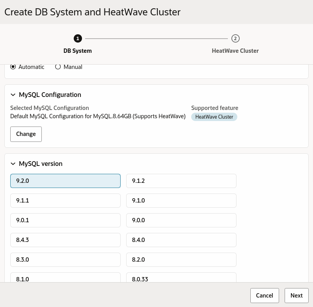This screenshot has width=313, height=307.
Task: Pick MySQL version 8.2.0
Action: (x=181, y=260)
